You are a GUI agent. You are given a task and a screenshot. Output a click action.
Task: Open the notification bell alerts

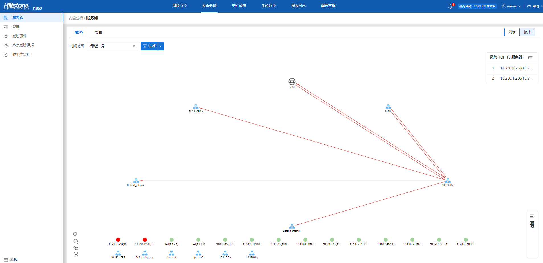click(450, 6)
